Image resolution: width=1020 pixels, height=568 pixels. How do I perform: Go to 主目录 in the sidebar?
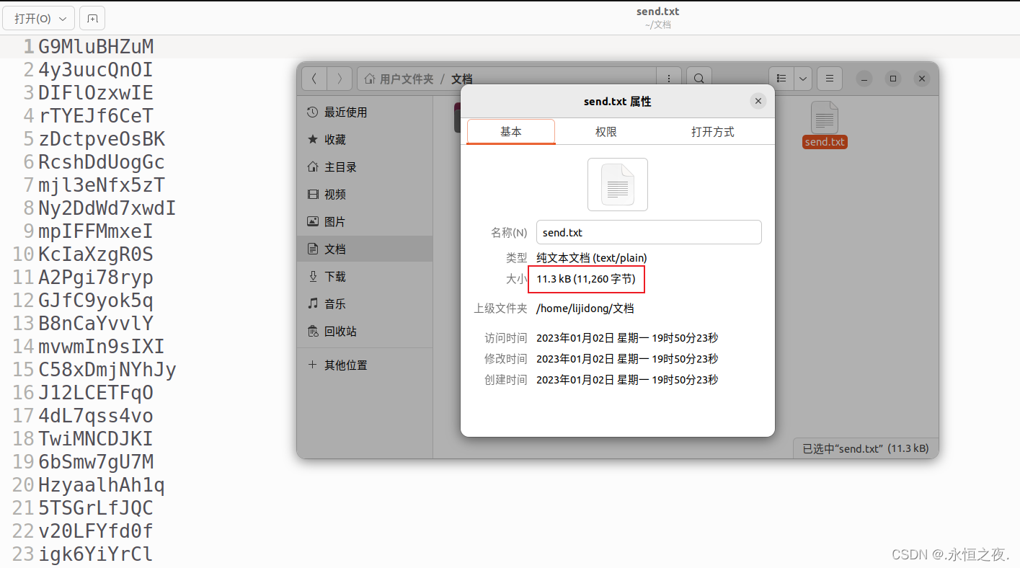coord(365,167)
